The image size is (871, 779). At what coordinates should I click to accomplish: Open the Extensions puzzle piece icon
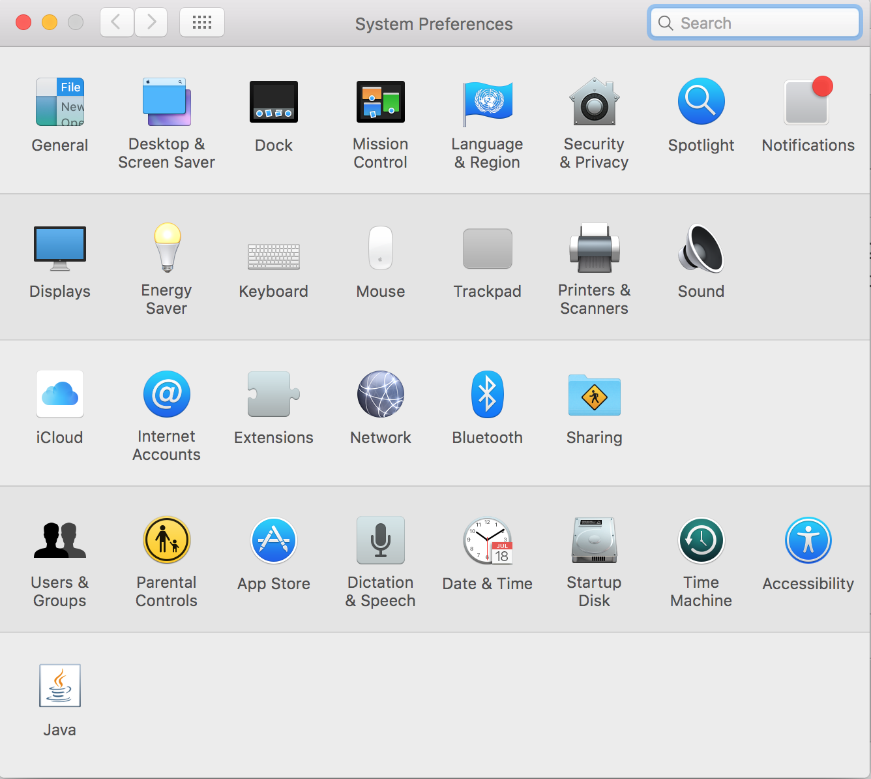click(274, 394)
